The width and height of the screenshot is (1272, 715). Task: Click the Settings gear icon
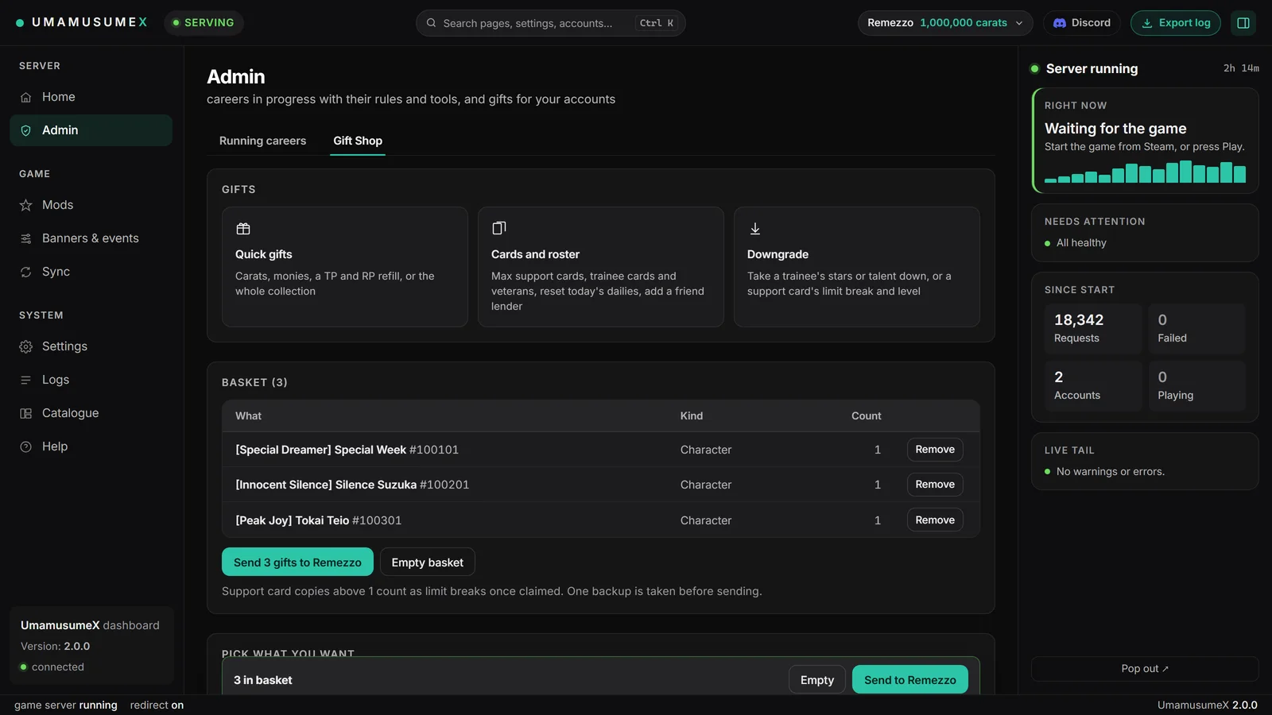[x=25, y=346]
